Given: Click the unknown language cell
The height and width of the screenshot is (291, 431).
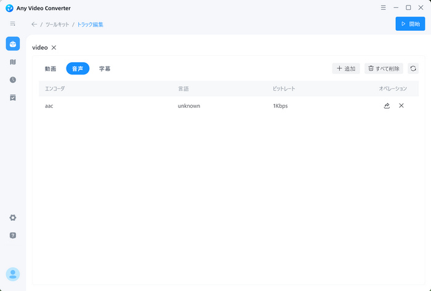Looking at the screenshot, I should 189,106.
